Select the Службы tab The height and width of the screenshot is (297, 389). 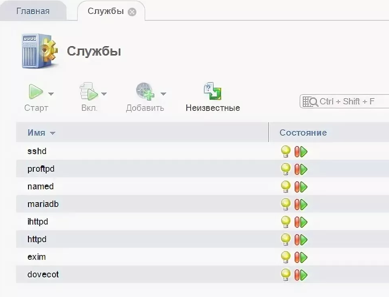(x=105, y=11)
